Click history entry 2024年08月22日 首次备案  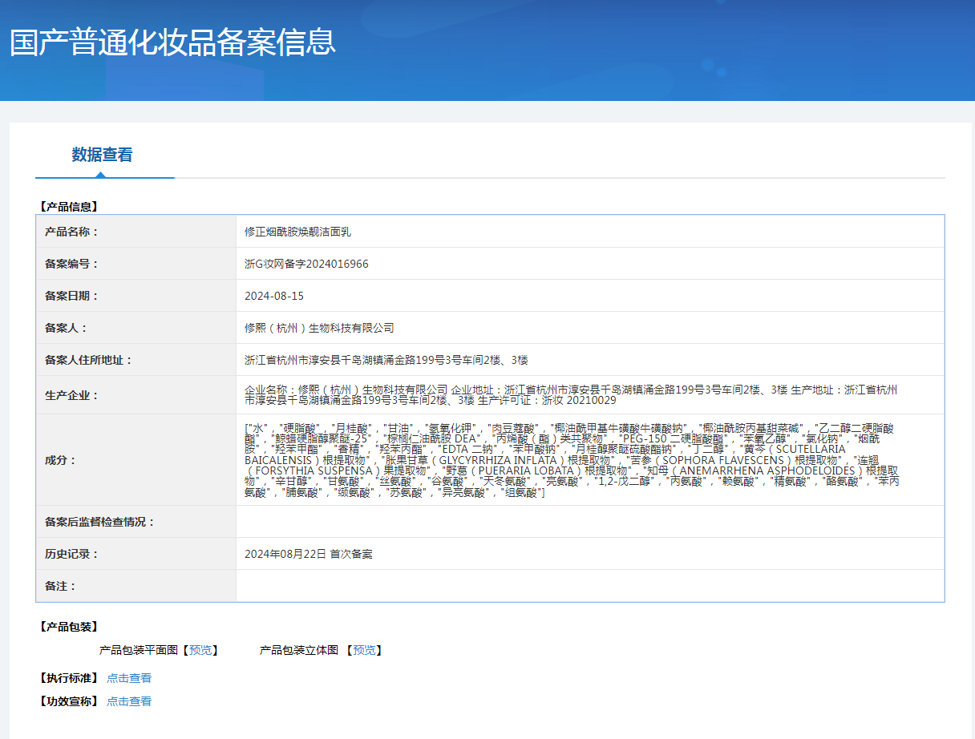pyautogui.click(x=308, y=554)
